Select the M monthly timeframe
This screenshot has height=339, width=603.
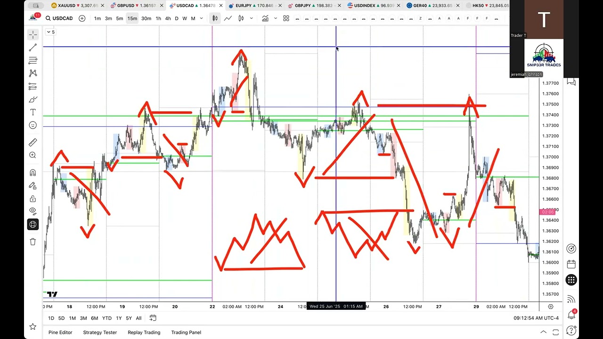tap(193, 18)
